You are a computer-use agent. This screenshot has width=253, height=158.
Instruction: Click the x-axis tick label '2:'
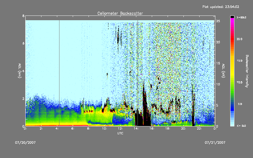coord(41,129)
